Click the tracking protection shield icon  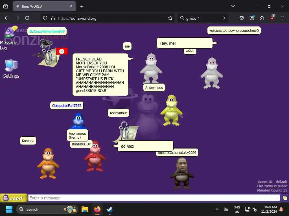[45, 18]
